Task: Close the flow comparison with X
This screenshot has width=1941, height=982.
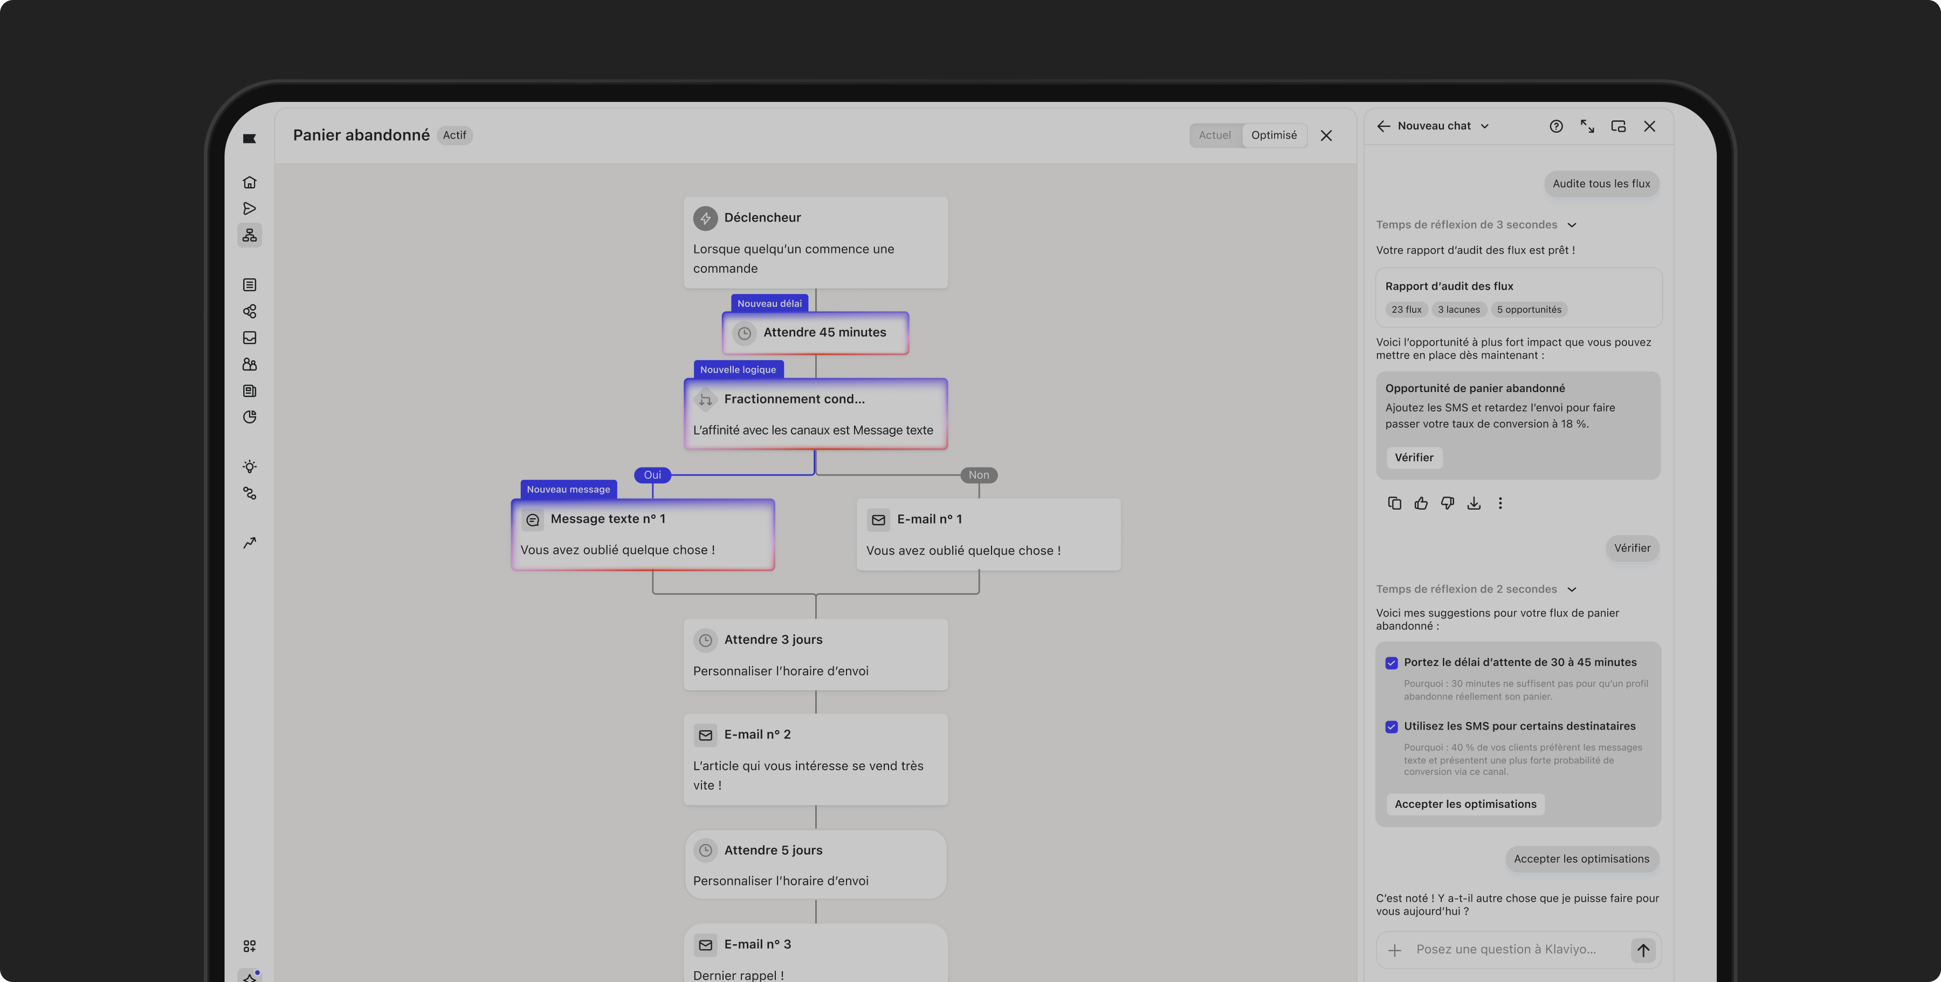Action: coord(1326,136)
